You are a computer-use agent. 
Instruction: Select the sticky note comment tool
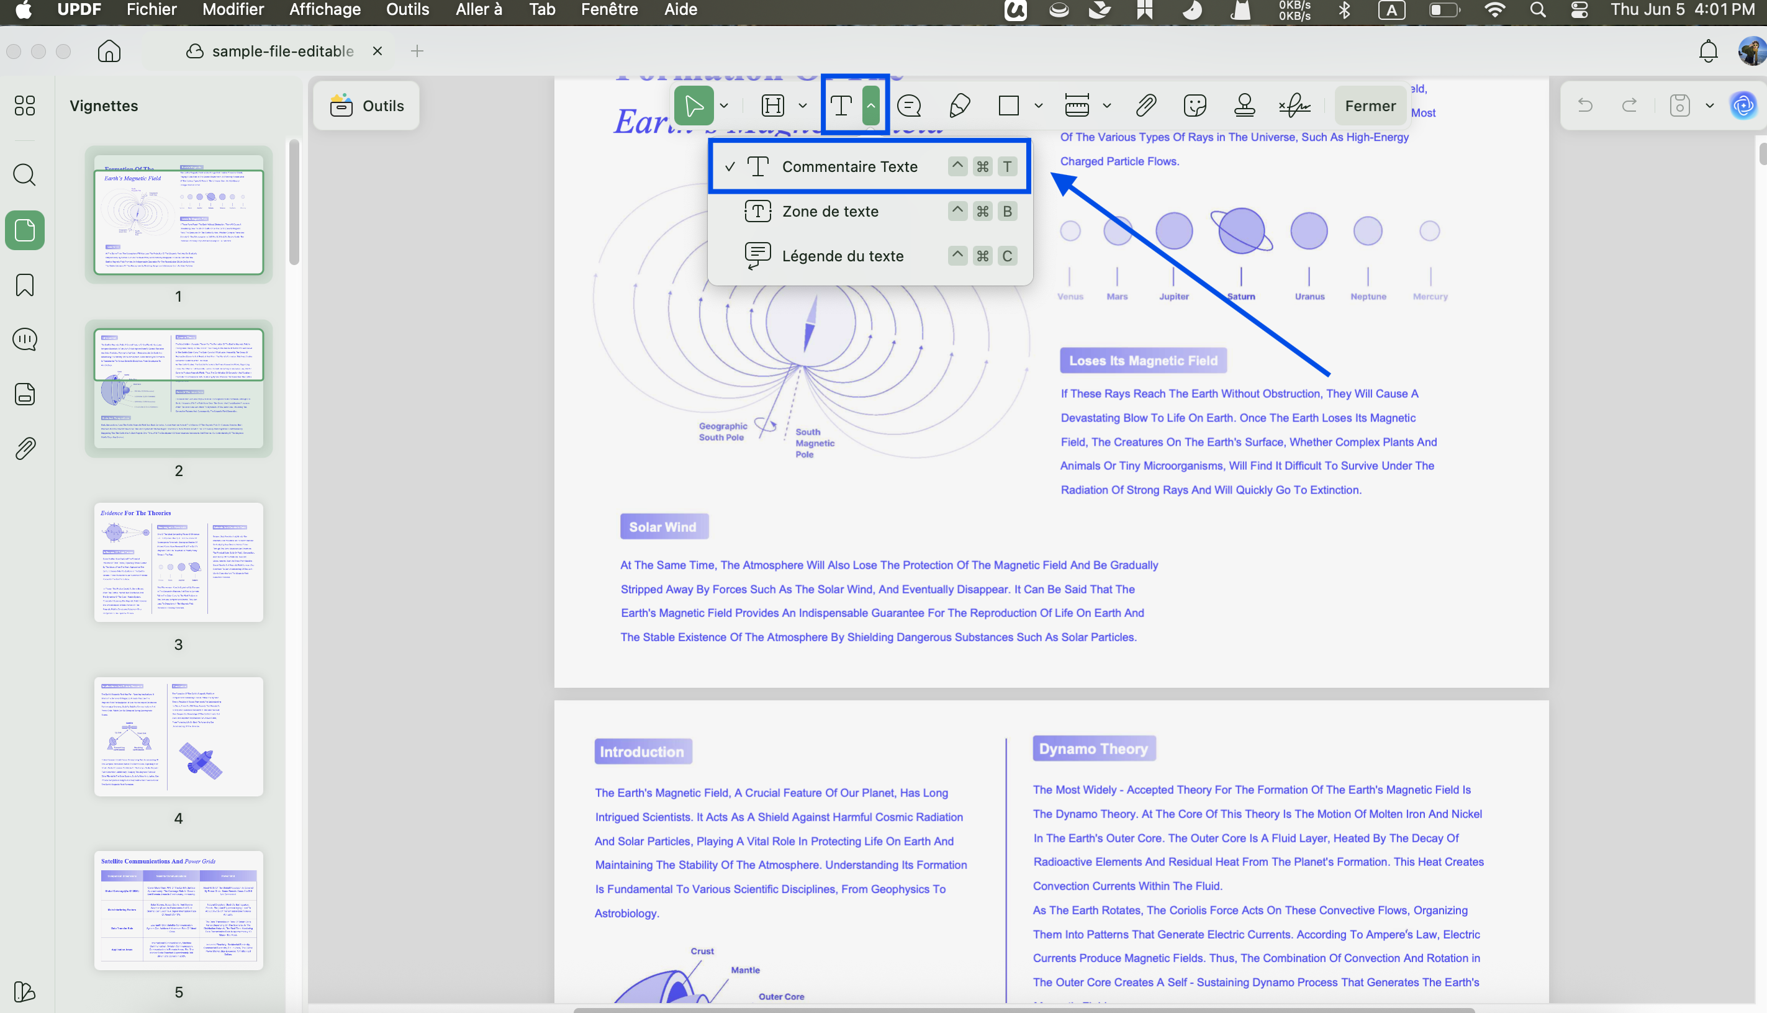click(x=909, y=106)
